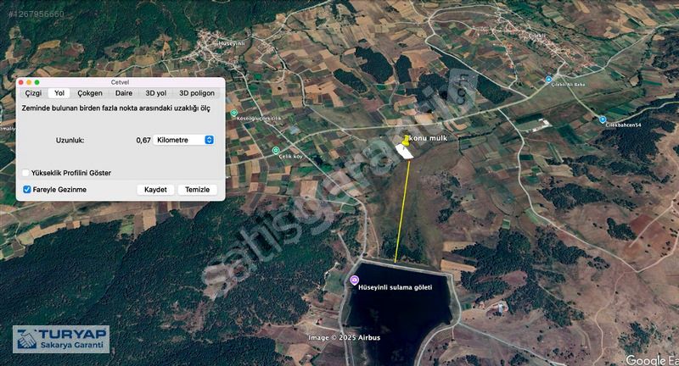Select the green Köseoğlu çilek marker icon
The height and width of the screenshot is (366, 679).
tap(234, 114)
